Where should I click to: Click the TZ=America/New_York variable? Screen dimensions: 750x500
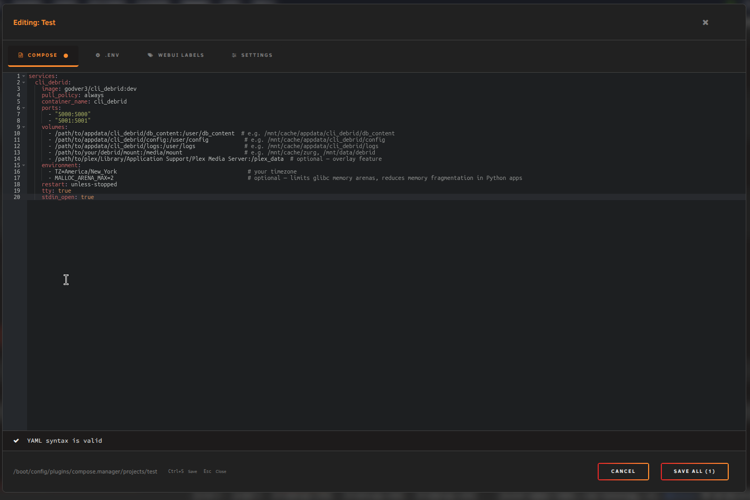click(x=85, y=172)
